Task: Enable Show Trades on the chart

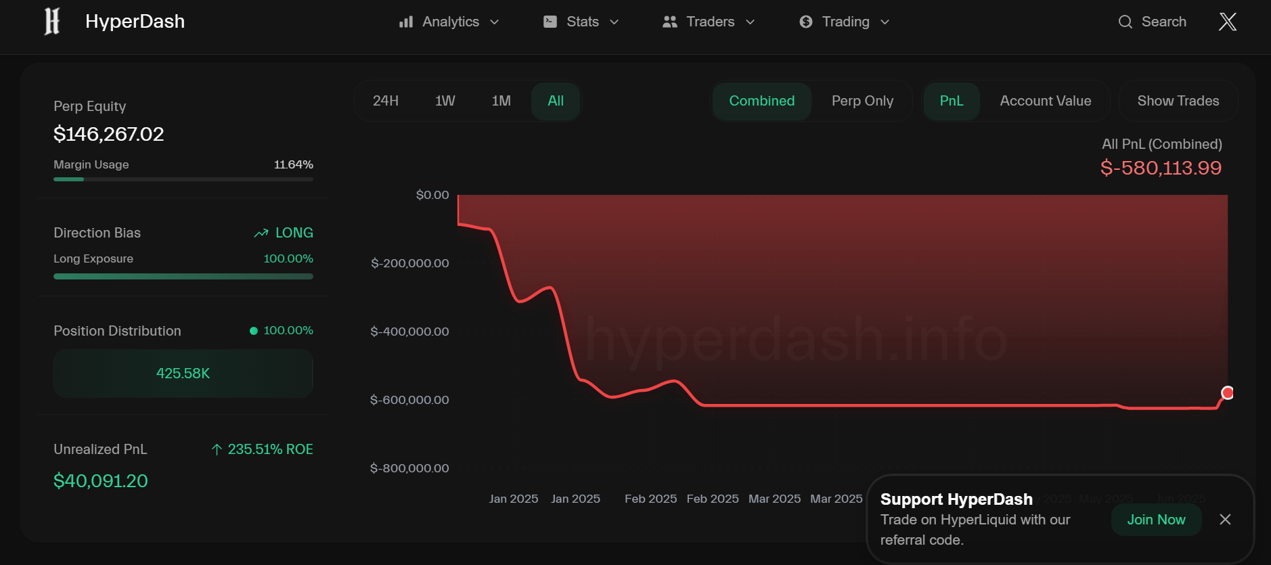Action: 1178,101
